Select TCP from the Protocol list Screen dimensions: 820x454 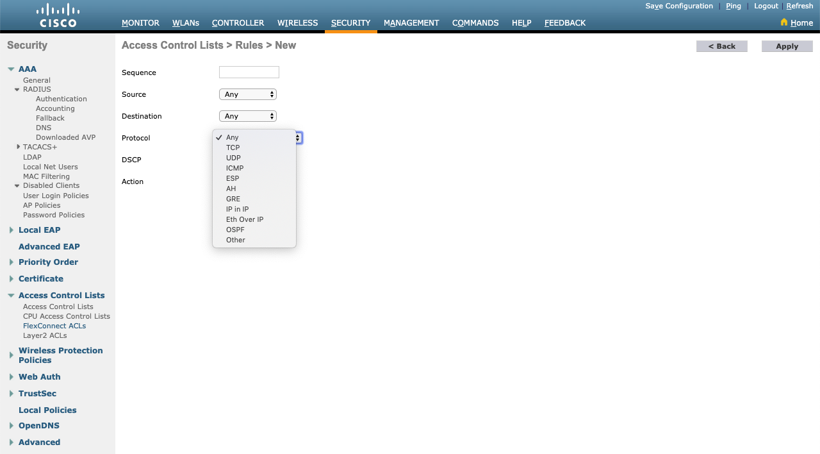coord(233,147)
